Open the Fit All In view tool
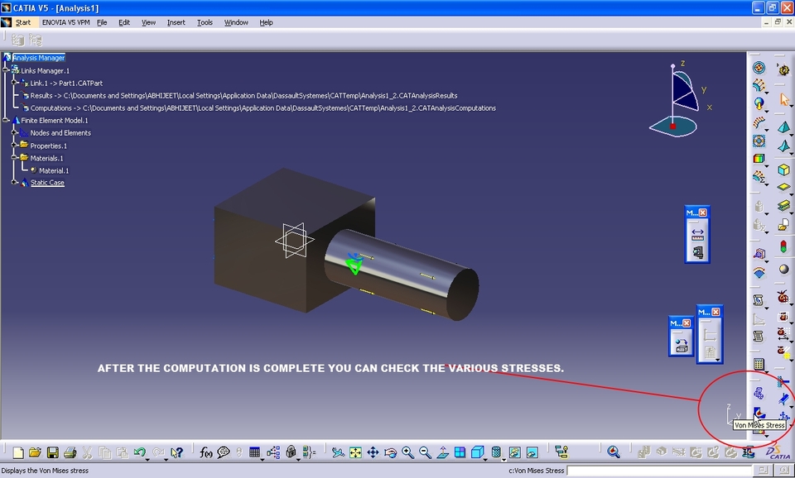 pyautogui.click(x=356, y=452)
